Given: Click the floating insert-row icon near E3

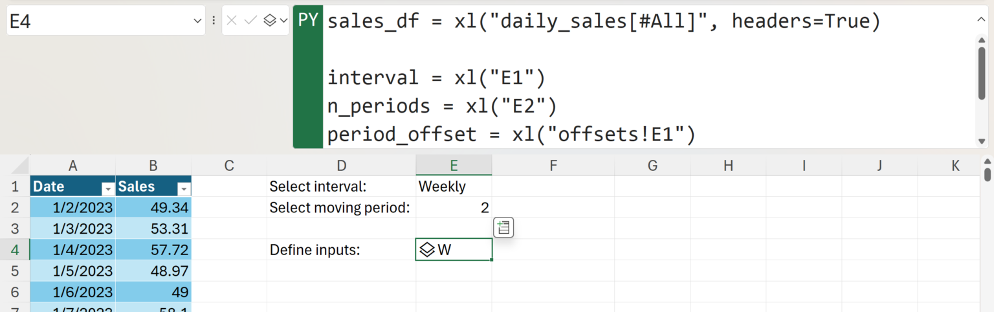Looking at the screenshot, I should [503, 227].
